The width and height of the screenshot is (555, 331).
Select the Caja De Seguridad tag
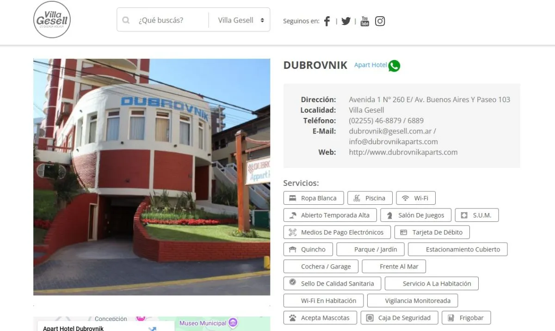(x=399, y=318)
